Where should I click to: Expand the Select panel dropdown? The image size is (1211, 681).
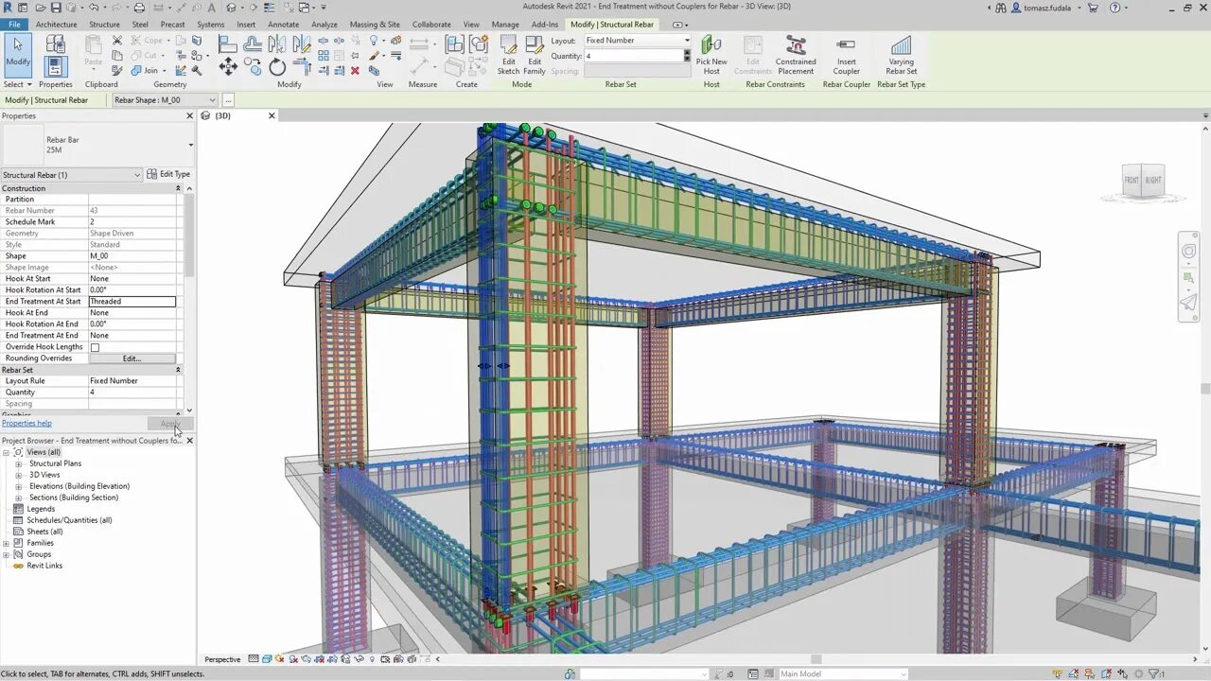click(17, 84)
